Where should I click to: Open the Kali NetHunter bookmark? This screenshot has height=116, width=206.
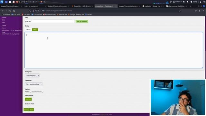[50, 15]
